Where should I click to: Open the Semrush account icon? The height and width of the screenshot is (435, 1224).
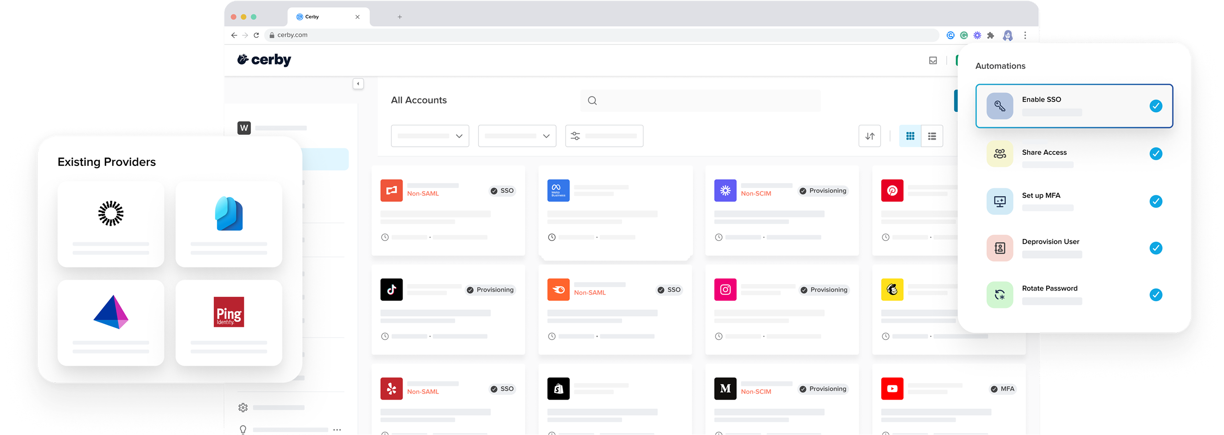click(558, 289)
